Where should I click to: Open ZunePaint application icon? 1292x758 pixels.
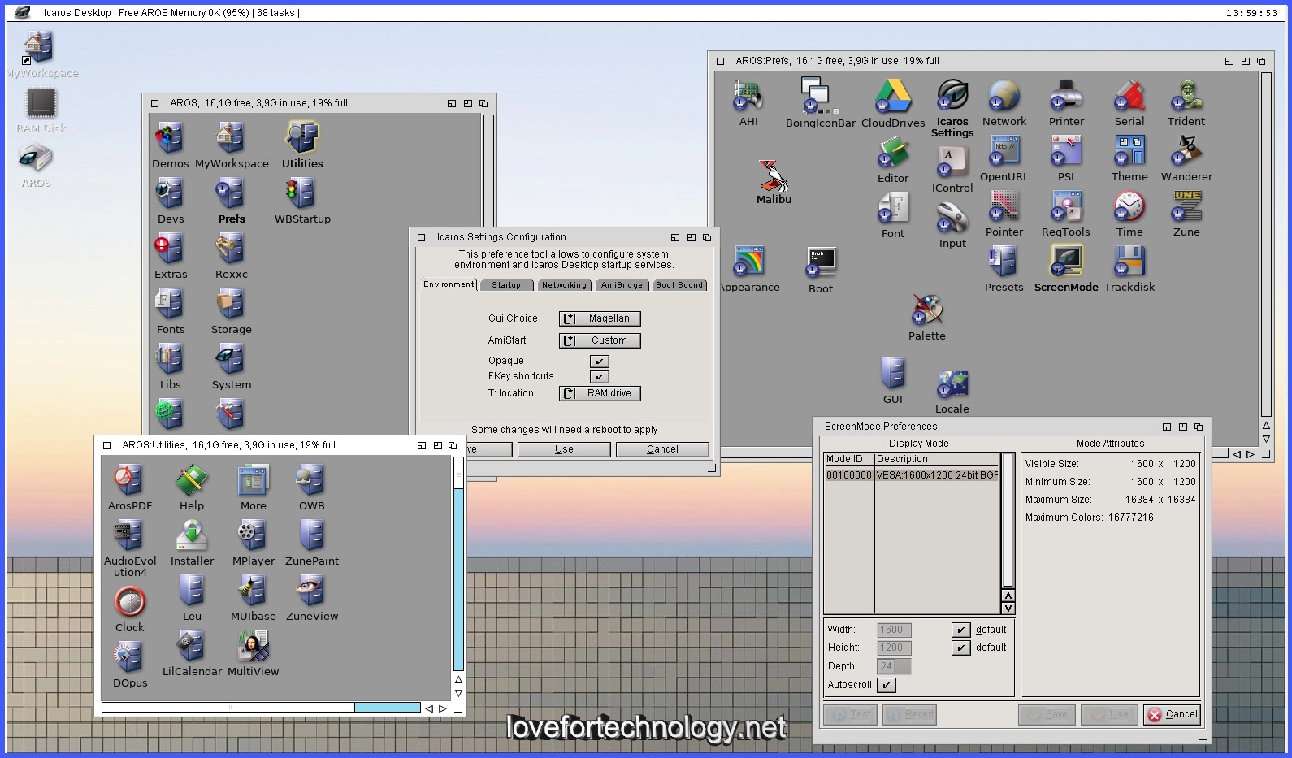pos(311,536)
